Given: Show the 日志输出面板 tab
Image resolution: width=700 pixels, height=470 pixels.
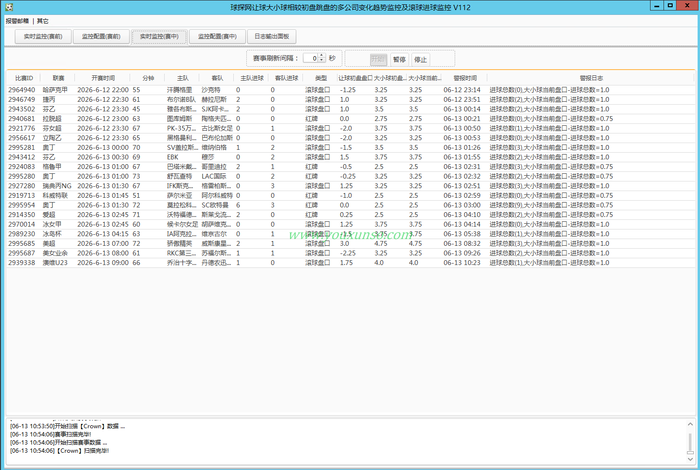Looking at the screenshot, I should (272, 36).
